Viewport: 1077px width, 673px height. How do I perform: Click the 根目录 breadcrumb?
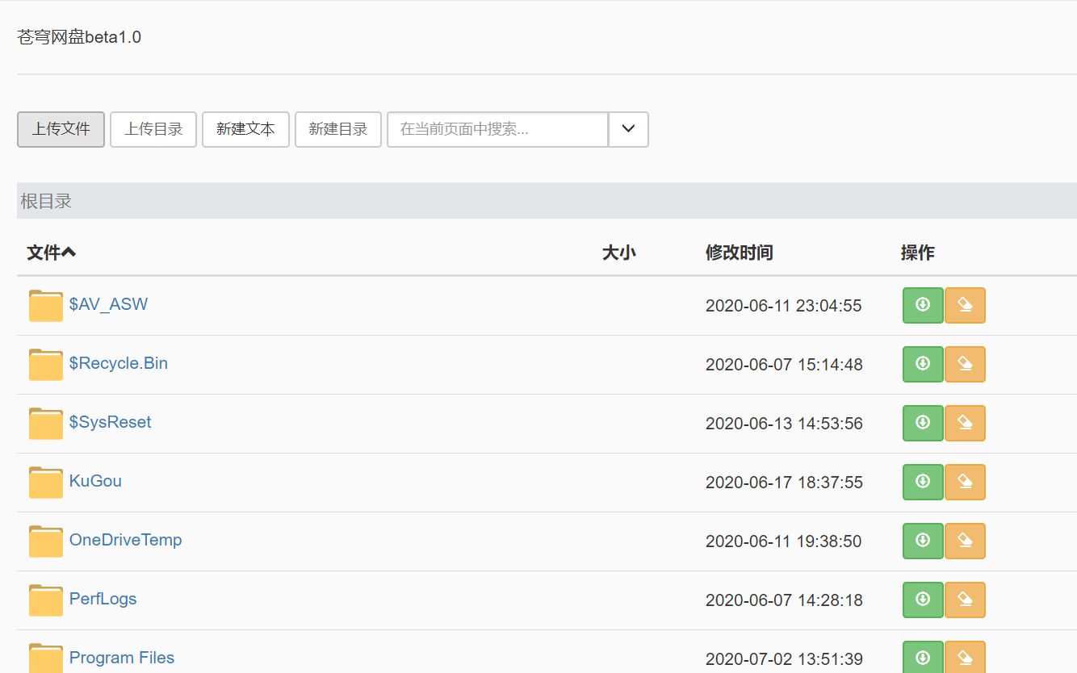coord(46,201)
